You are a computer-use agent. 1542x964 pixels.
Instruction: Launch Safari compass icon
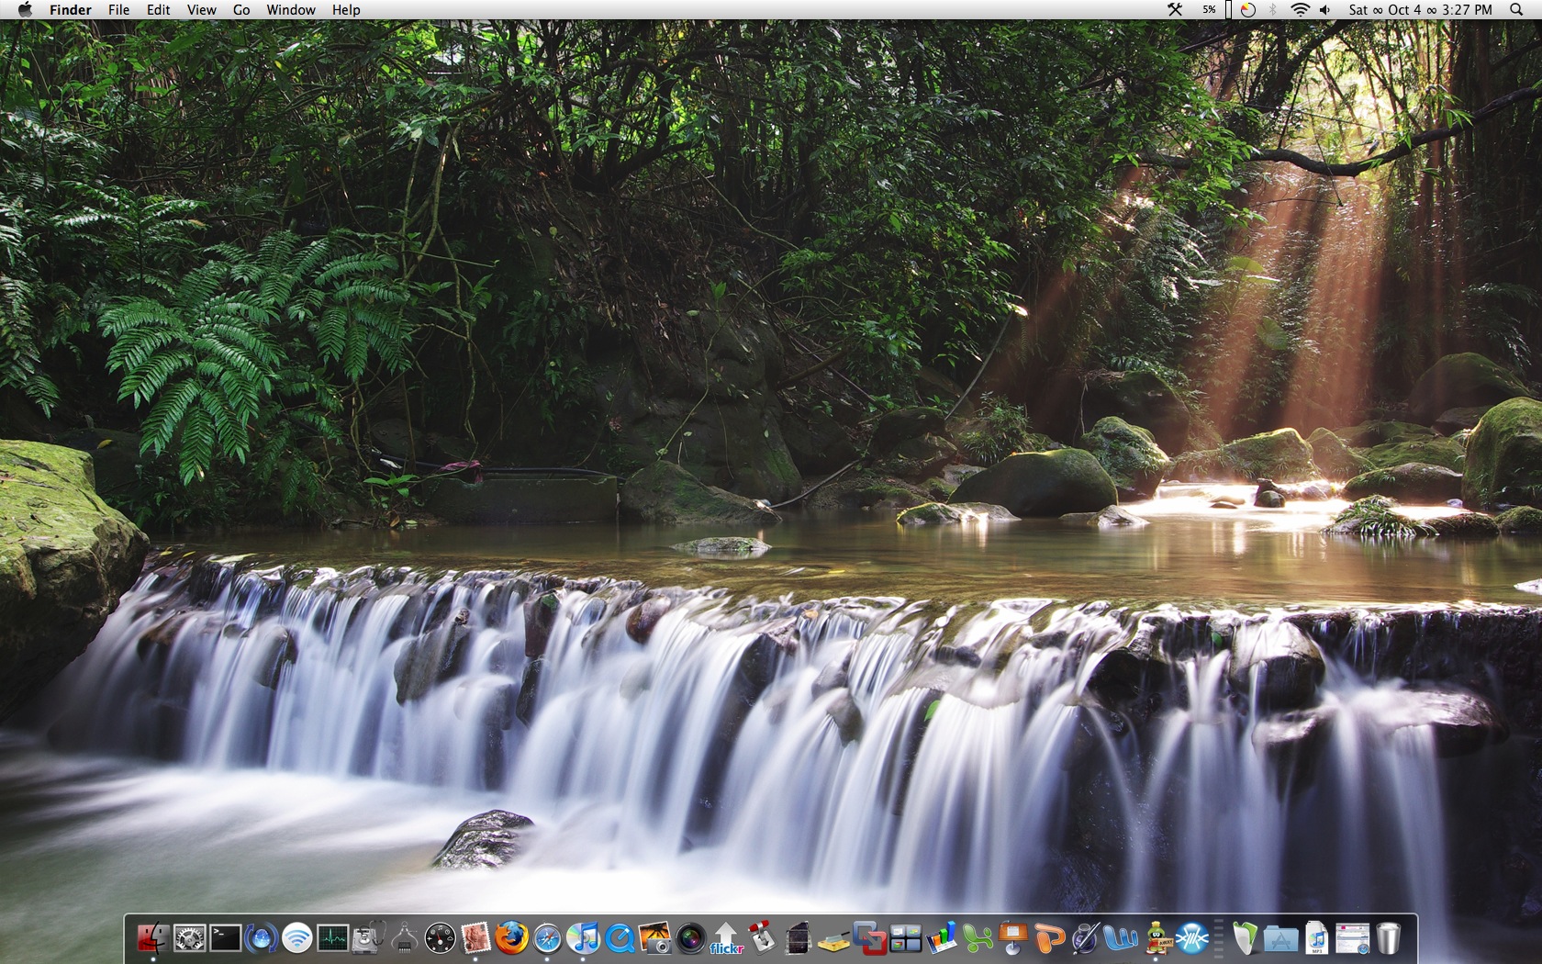(x=548, y=937)
